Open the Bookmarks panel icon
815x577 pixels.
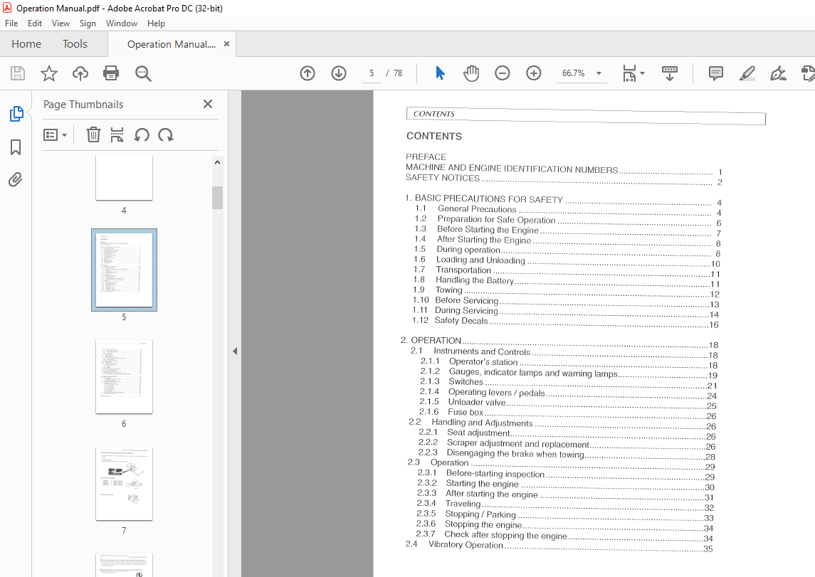tap(16, 147)
